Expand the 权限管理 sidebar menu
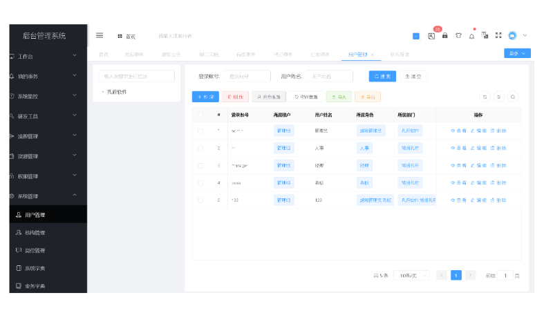 (x=48, y=176)
